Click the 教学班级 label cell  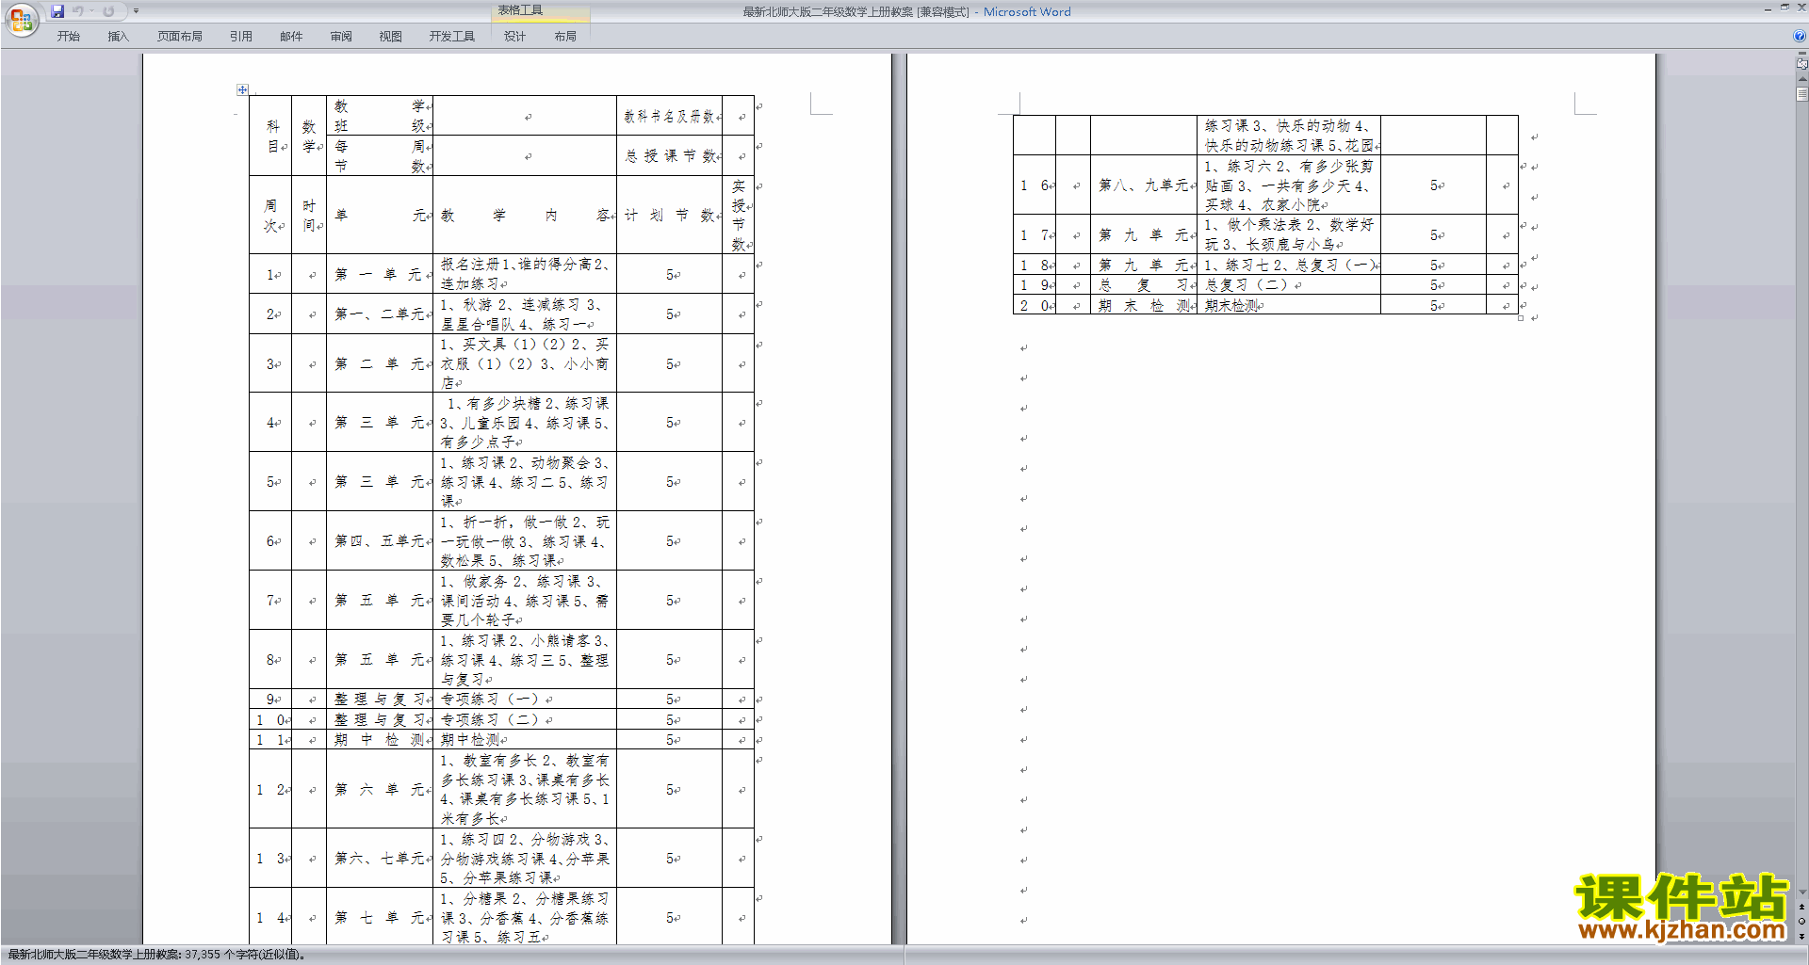380,116
